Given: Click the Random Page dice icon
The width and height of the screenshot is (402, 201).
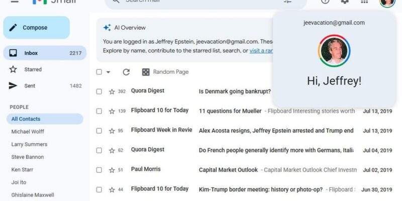Looking at the screenshot, I should click(x=146, y=72).
